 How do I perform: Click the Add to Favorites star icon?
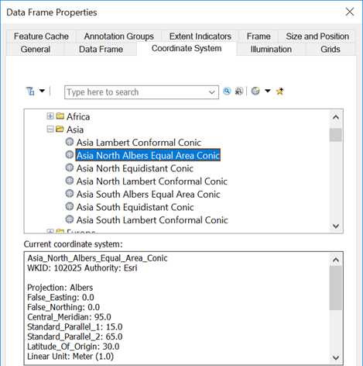tap(280, 91)
